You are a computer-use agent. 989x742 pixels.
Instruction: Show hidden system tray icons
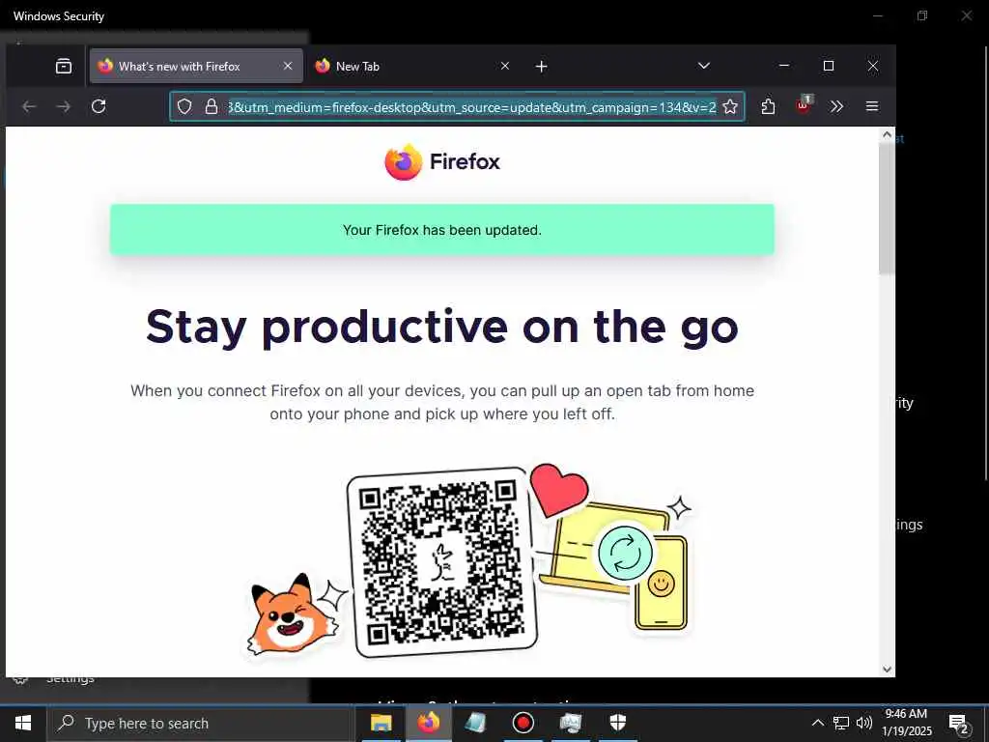point(817,723)
